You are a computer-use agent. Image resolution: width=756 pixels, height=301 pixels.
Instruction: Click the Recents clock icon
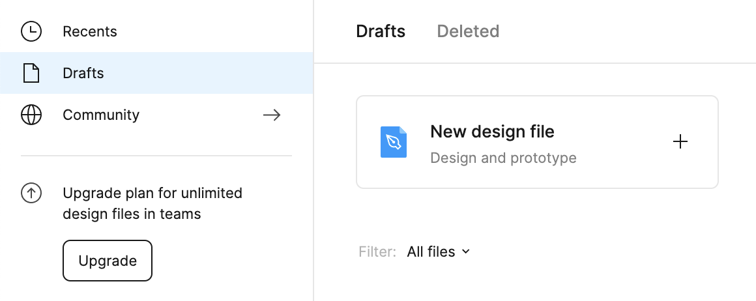[31, 31]
